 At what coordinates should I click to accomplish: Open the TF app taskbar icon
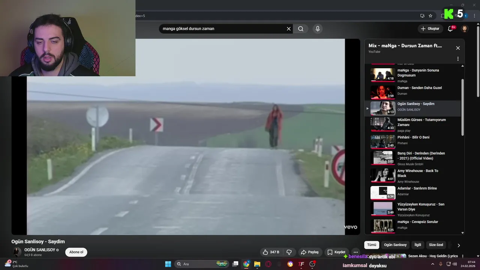(301, 264)
